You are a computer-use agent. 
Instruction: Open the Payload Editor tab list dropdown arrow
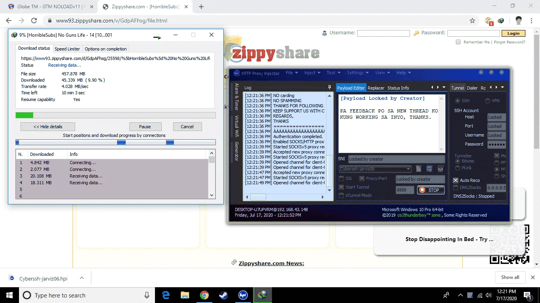click(x=444, y=88)
